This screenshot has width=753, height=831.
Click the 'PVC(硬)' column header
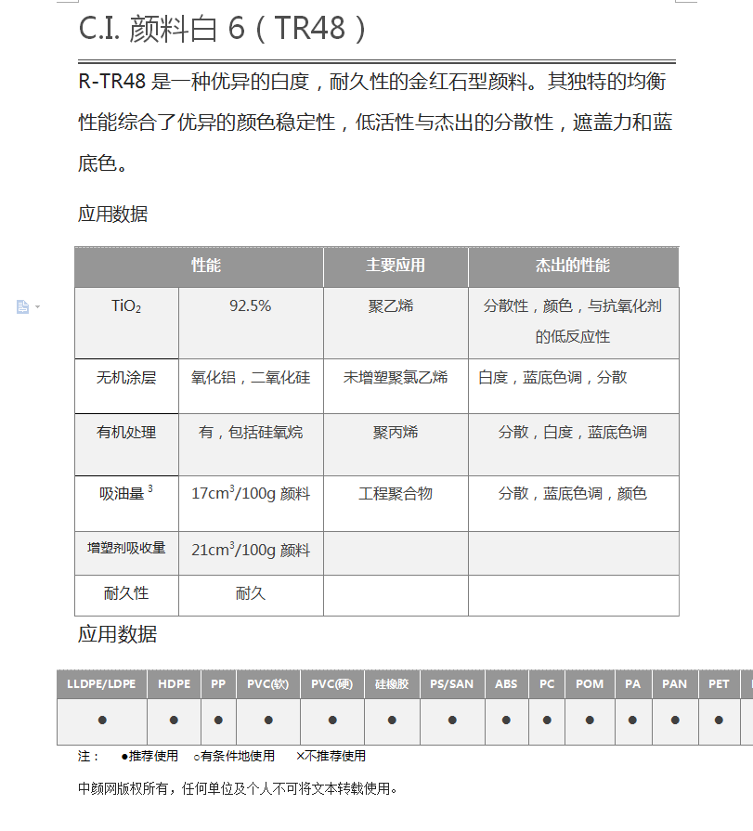pyautogui.click(x=331, y=684)
